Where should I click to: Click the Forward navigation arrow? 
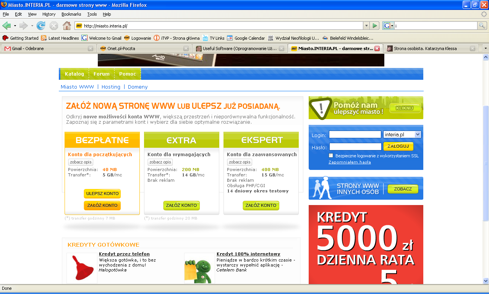pos(24,26)
